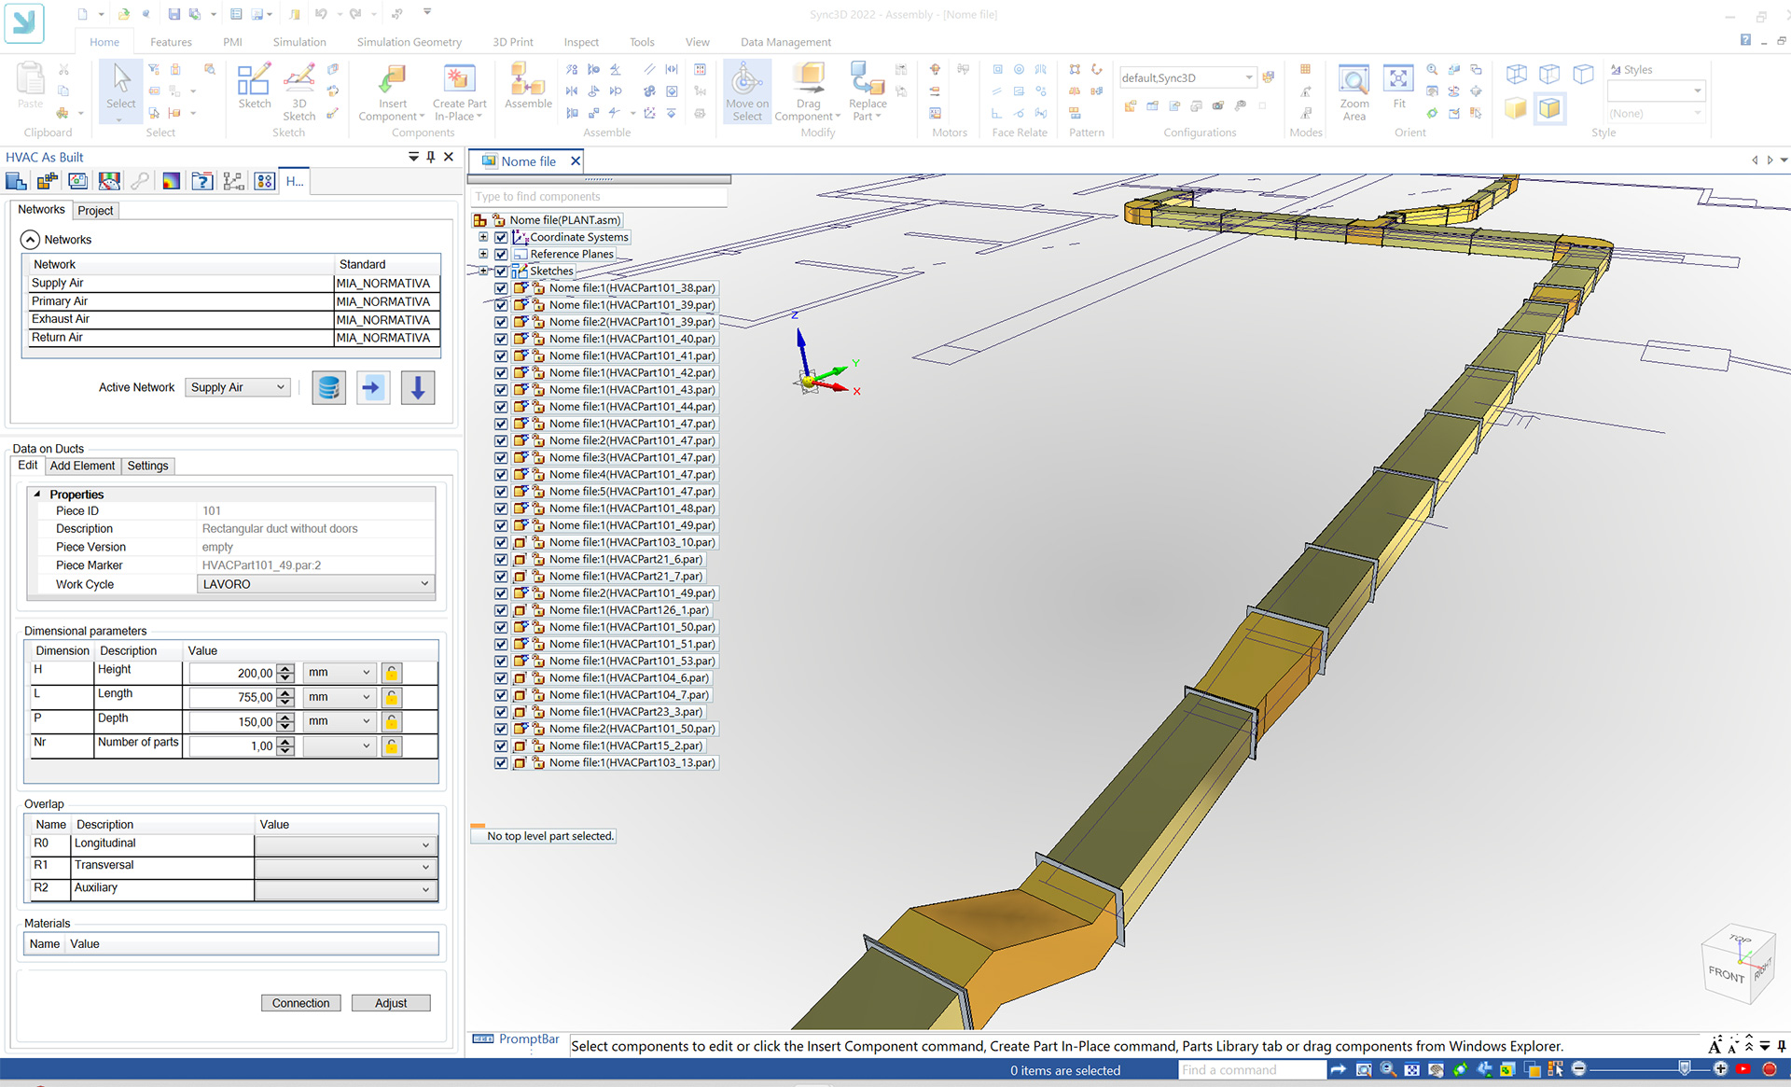Viewport: 1791px width, 1087px height.
Task: Choose the Drag Component tool
Action: tap(808, 91)
